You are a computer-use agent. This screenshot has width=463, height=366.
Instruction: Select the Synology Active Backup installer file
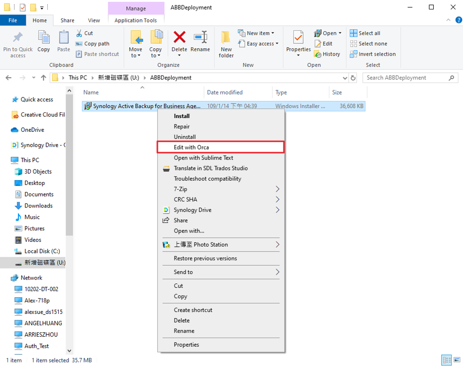[223, 106]
